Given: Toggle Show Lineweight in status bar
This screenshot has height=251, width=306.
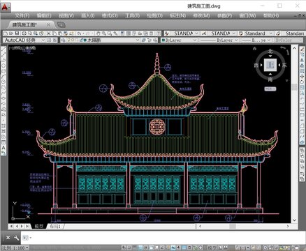Looking at the screenshot, I should click(x=178, y=248).
